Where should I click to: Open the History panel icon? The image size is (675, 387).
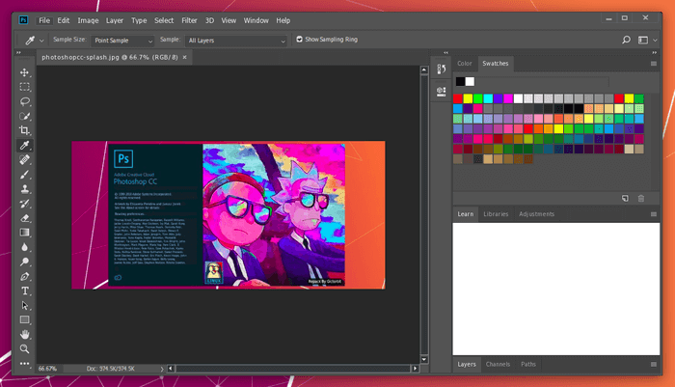(x=442, y=69)
